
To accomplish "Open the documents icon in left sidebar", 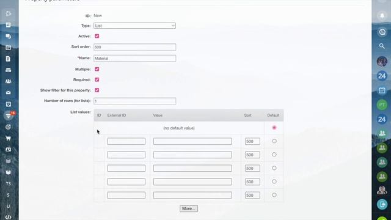I will click(x=8, y=59).
